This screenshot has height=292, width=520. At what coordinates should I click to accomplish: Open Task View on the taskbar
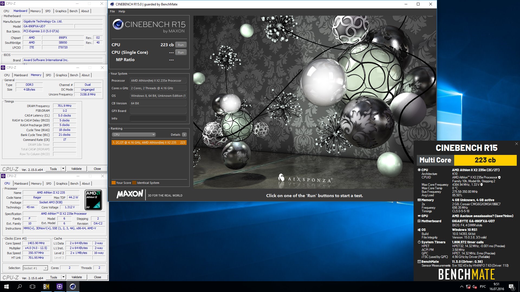[32, 287]
